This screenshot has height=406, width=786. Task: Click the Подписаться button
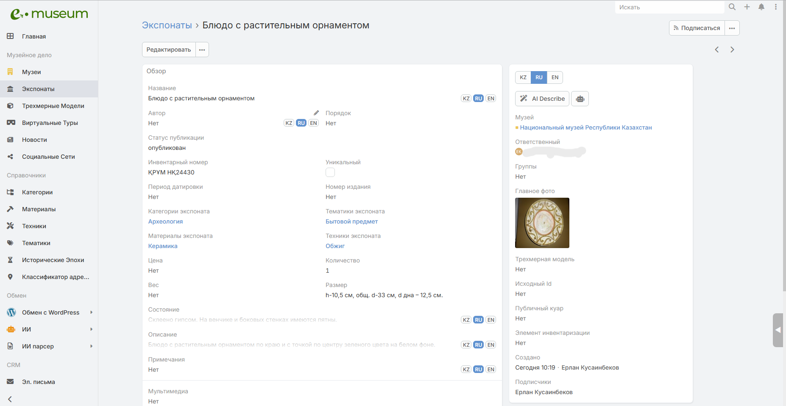(x=697, y=28)
